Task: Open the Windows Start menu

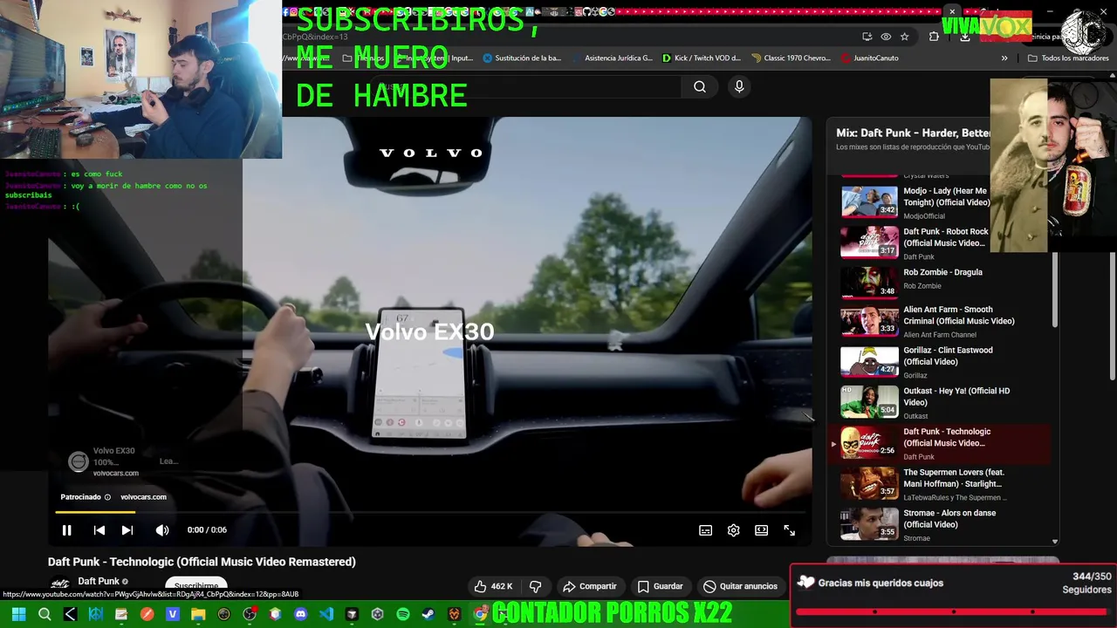Action: tap(18, 614)
